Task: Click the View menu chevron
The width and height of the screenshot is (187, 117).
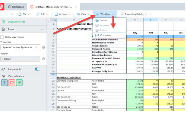Action: (88, 14)
